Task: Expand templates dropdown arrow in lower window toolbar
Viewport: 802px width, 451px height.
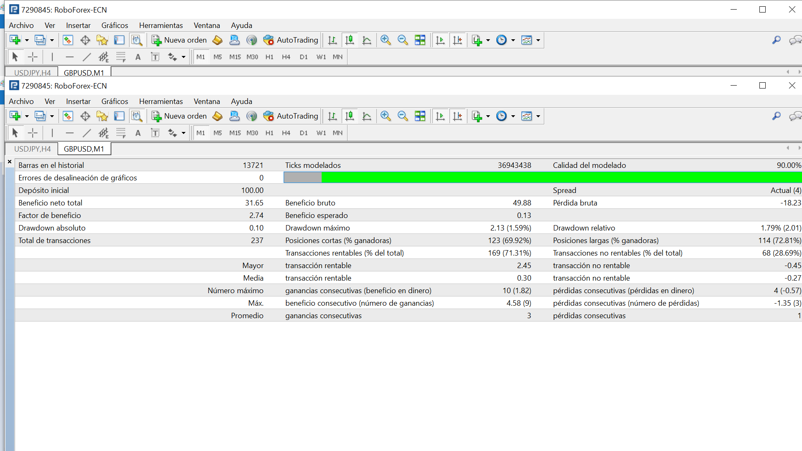Action: coord(538,116)
